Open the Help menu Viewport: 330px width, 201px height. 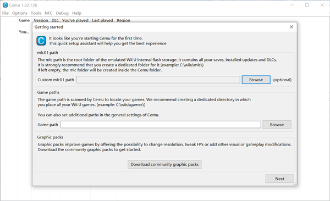pos(76,13)
